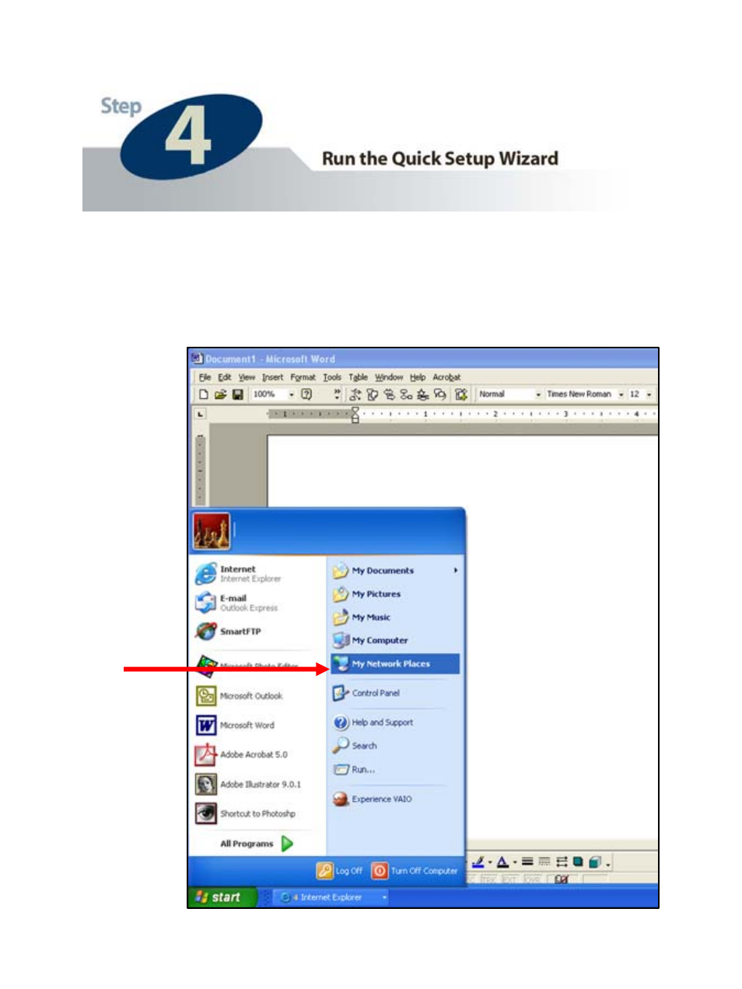Open the Shortcut to Photoshp item
The height and width of the screenshot is (989, 742).
click(x=245, y=814)
